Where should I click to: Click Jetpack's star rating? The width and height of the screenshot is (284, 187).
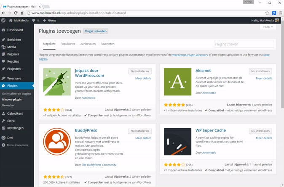click(54, 110)
